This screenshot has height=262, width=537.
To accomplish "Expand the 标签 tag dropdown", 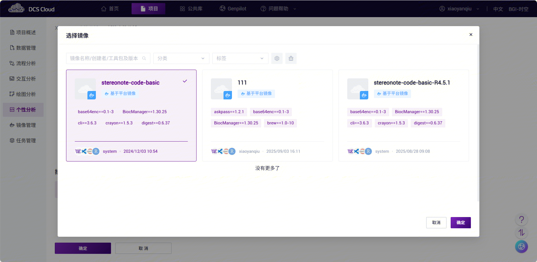I will [240, 58].
